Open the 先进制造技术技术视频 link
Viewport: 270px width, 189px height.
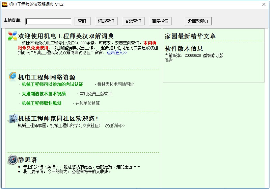pyautogui.click(x=44, y=94)
